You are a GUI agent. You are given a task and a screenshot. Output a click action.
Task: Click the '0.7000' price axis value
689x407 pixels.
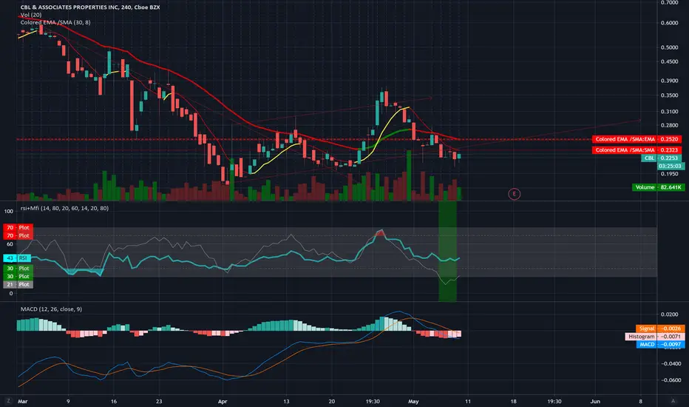(x=669, y=3)
